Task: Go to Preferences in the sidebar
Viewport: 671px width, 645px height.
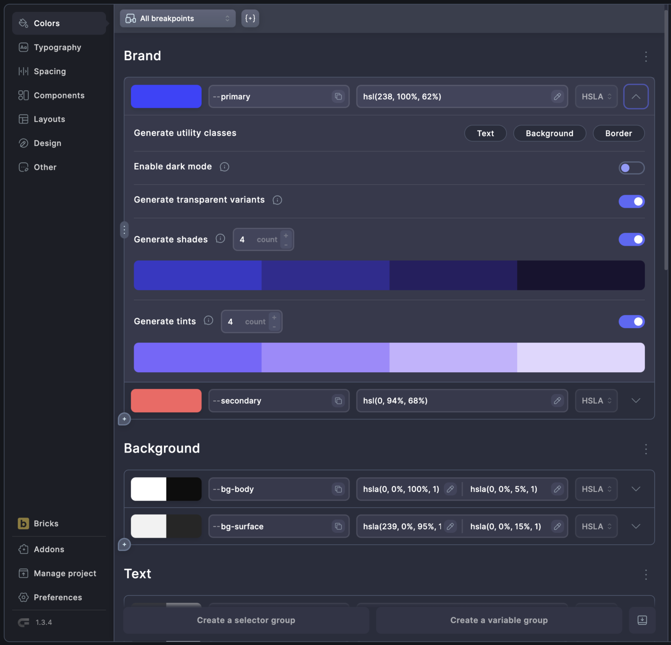Action: [x=58, y=597]
